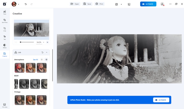This screenshot has height=109, width=184.
Task: Apply the second Vintage LUT preset
Action: (x=31, y=100)
